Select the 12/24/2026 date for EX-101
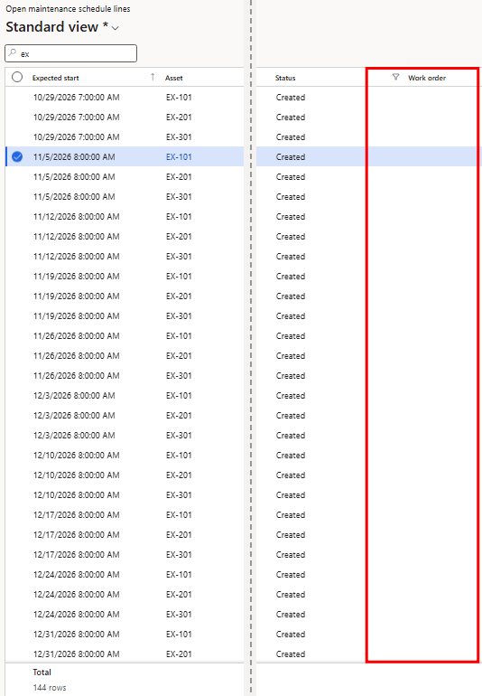482x696 pixels. 76,574
